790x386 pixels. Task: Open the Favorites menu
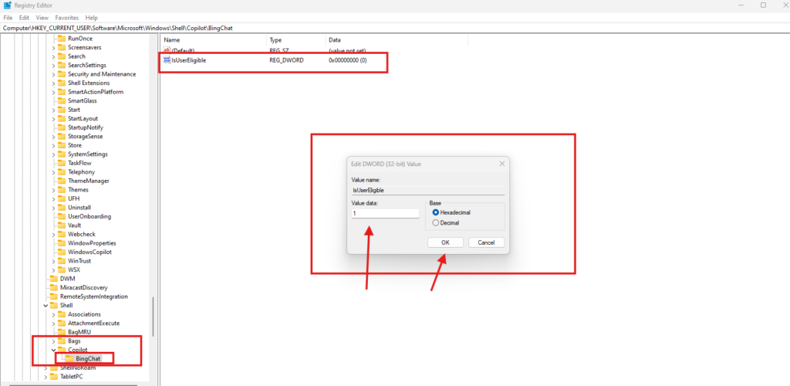tap(67, 18)
